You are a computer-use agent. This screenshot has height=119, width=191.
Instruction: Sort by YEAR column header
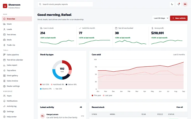144,114
